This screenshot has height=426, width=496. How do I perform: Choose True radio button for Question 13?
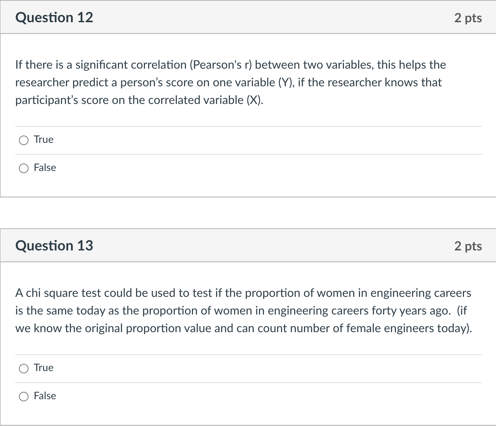(24, 369)
